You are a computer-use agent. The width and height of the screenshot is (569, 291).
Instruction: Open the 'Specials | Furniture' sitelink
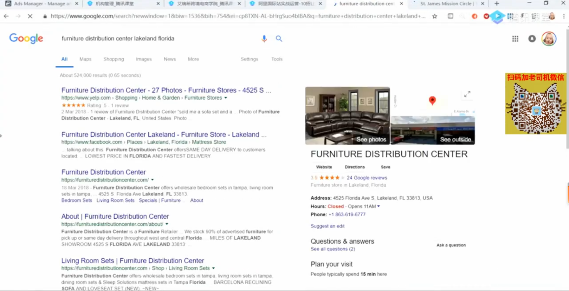click(160, 200)
